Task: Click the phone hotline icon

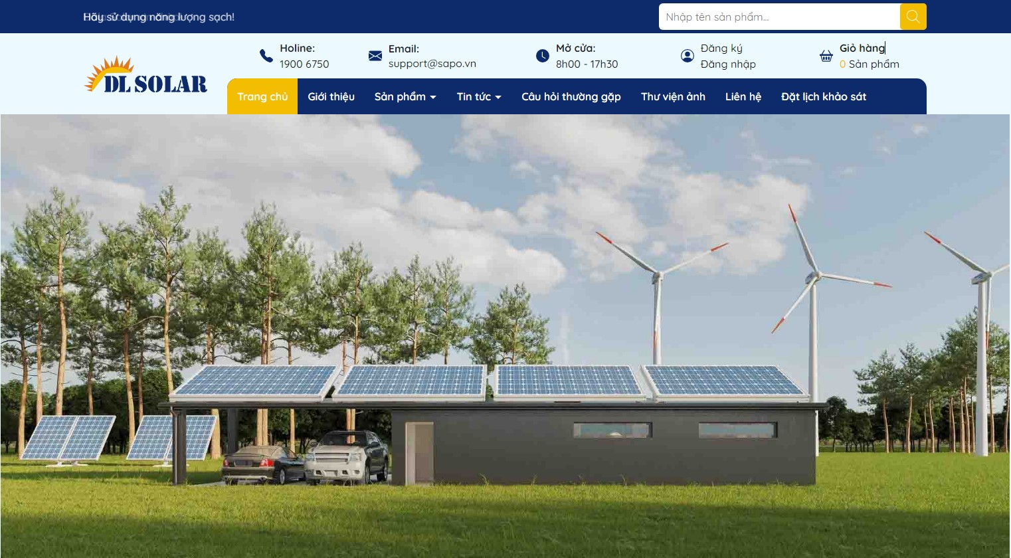Action: 266,56
